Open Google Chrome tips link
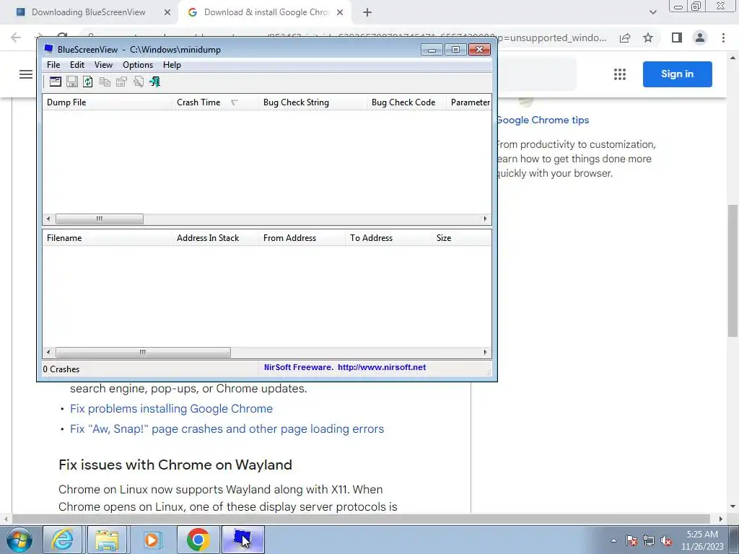The height and width of the screenshot is (554, 739). coord(543,120)
